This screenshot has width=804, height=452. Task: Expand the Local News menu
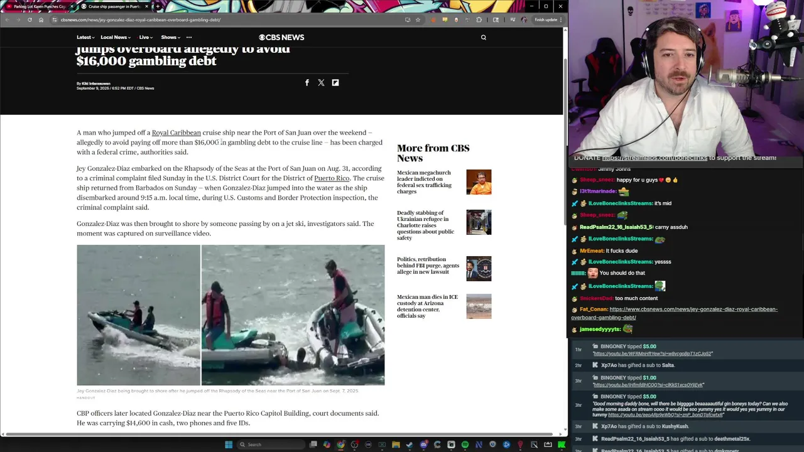click(116, 37)
